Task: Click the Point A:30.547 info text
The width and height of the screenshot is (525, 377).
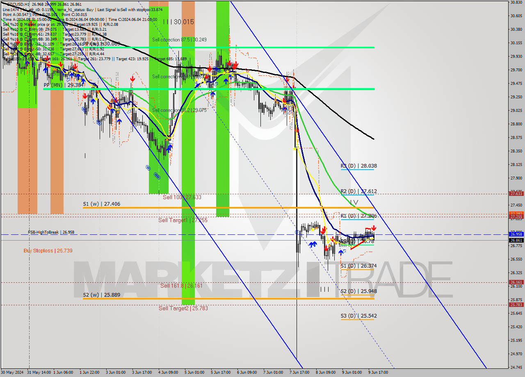Action: tap(16, 14)
